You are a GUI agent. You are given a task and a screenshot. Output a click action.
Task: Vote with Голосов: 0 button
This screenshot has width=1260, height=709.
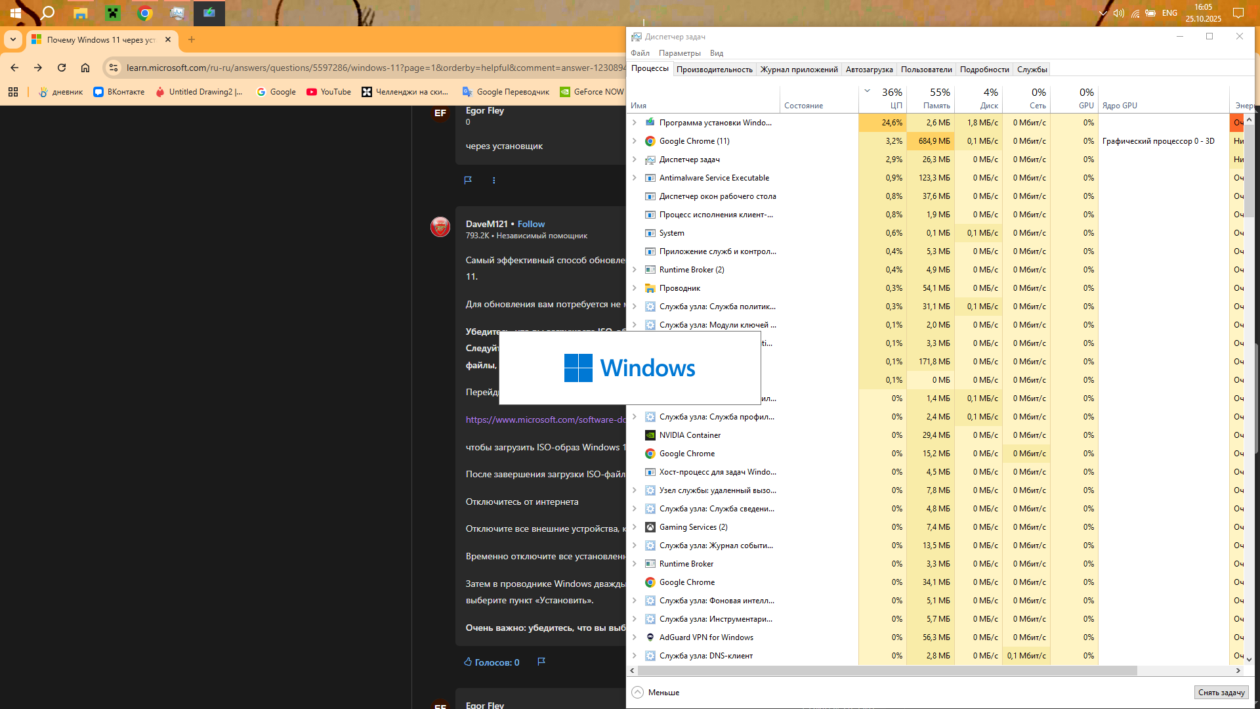(492, 662)
